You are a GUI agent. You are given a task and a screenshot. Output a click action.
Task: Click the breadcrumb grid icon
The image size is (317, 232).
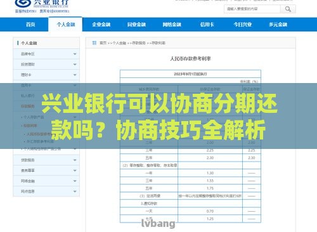94,43
